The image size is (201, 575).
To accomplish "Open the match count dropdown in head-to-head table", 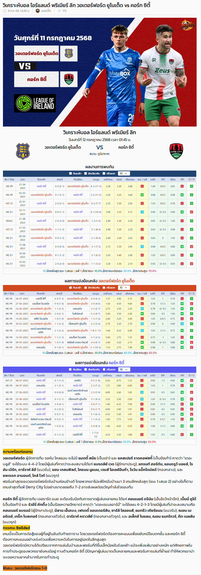I will pos(124,174).
